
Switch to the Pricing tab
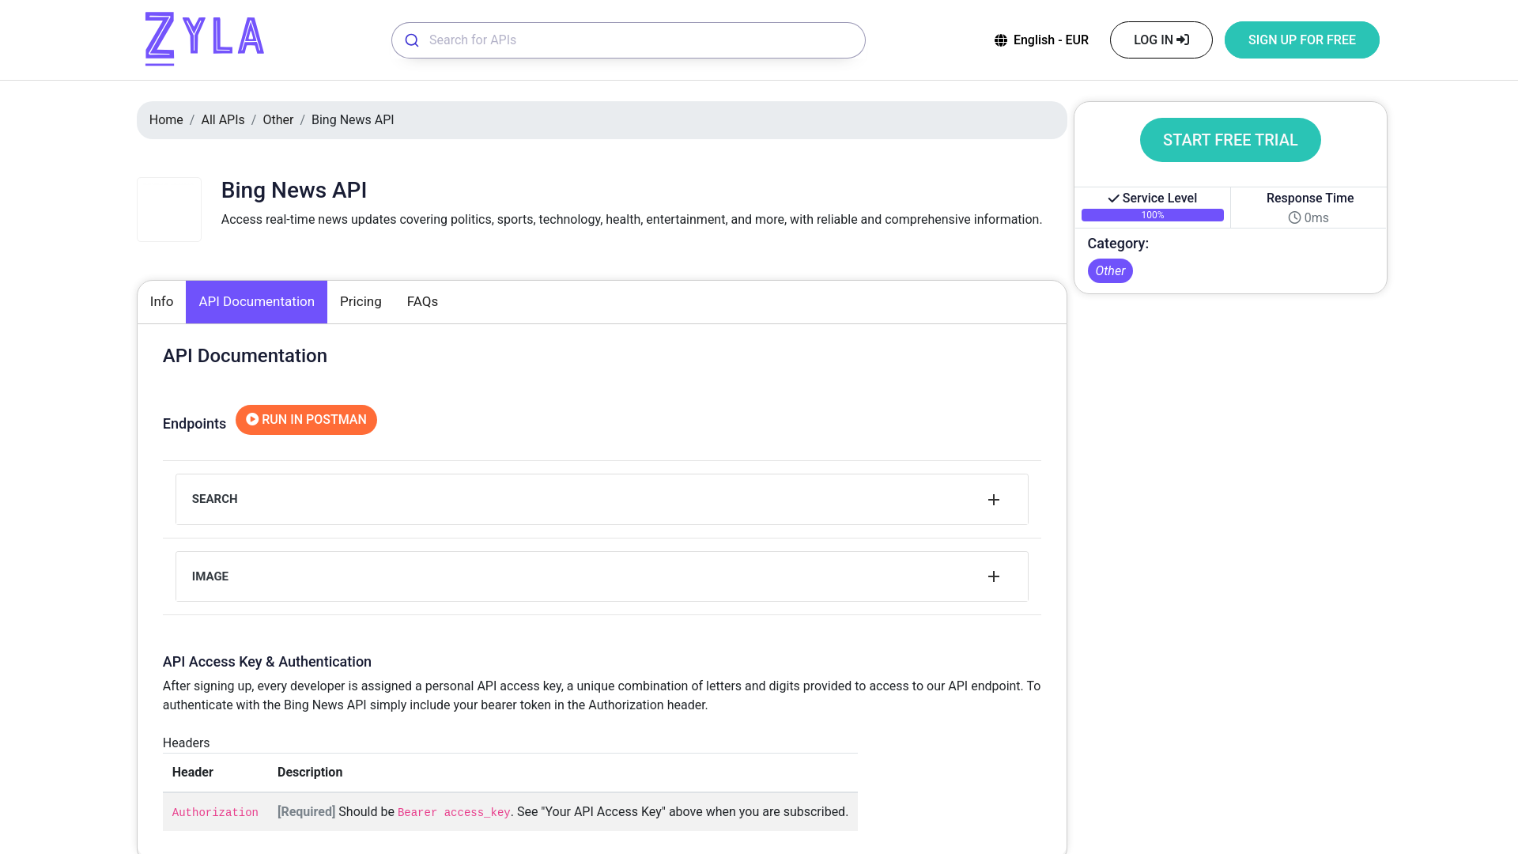361,302
